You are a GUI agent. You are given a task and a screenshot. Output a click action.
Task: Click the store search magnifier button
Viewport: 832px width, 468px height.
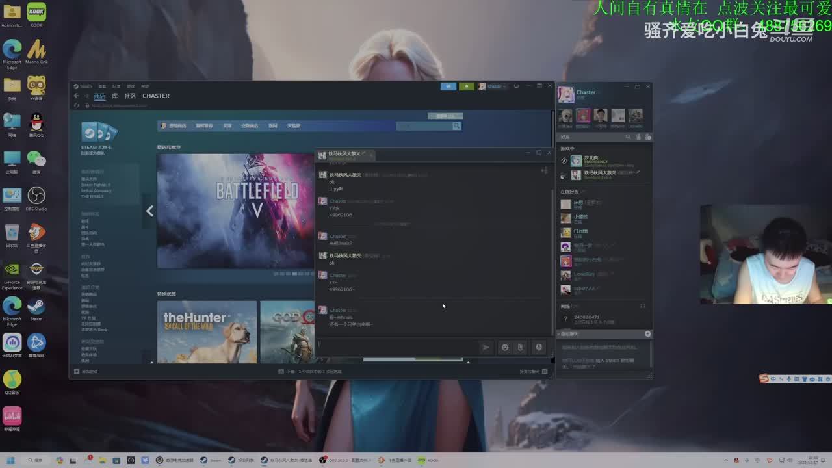coord(457,125)
